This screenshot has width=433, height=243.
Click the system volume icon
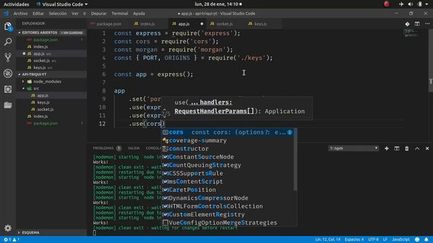pyautogui.click(x=411, y=4)
